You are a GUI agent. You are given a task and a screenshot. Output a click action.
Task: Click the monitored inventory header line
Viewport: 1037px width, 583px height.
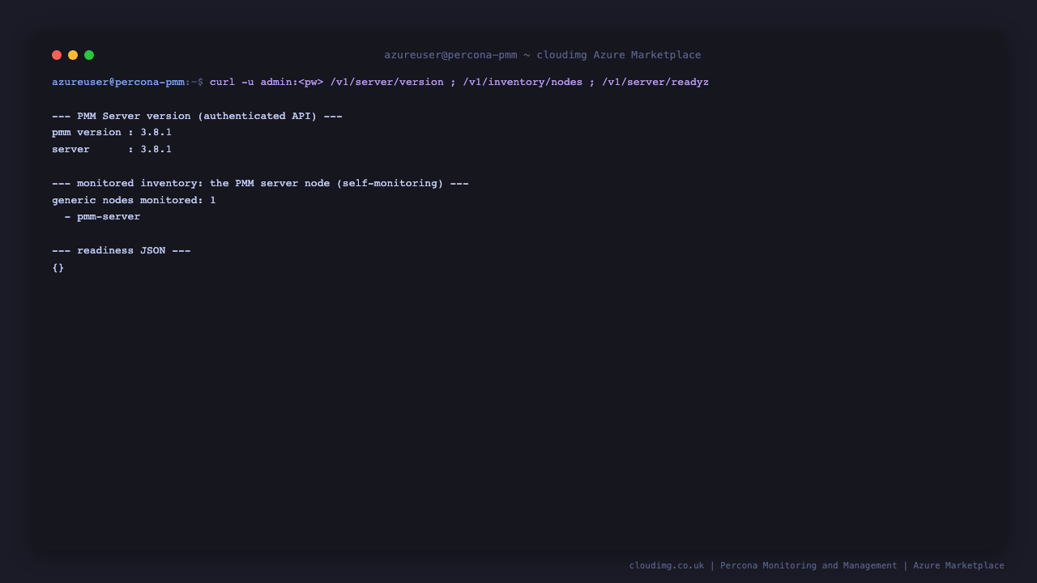260,183
